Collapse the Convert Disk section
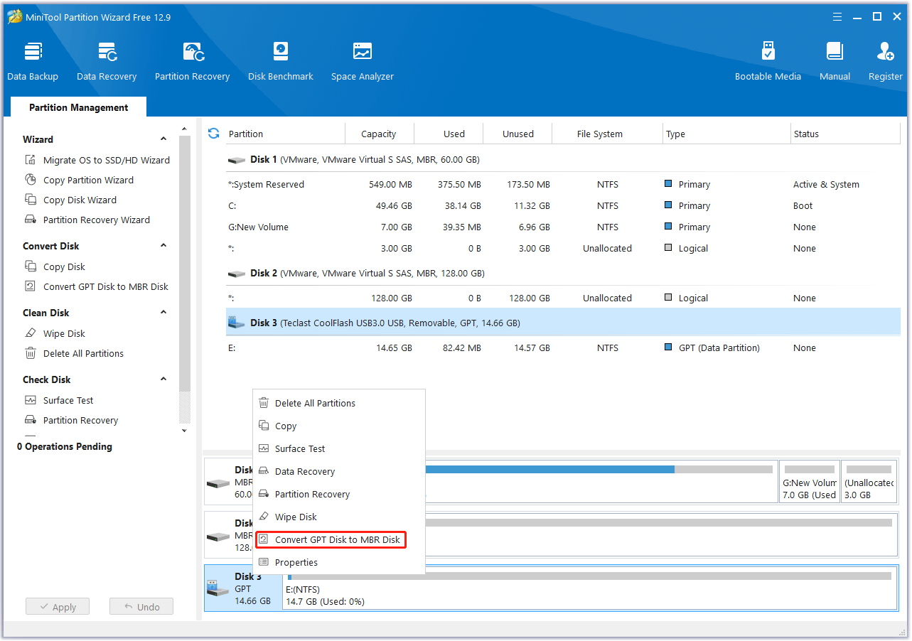Screen dimensions: 912x641 [163, 246]
